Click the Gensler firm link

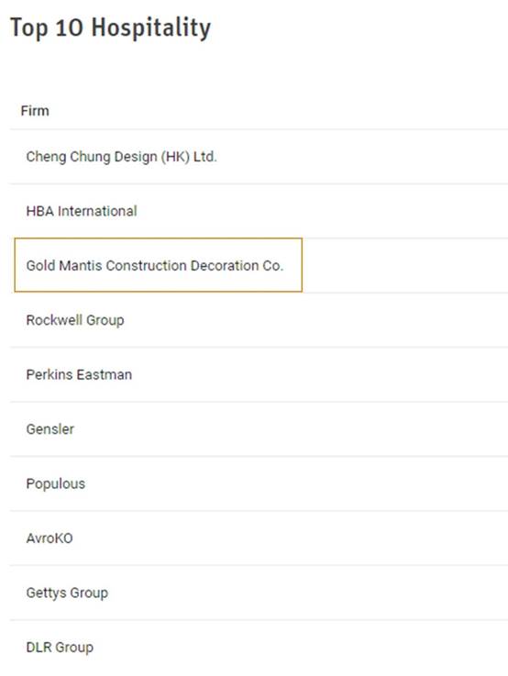click(50, 429)
